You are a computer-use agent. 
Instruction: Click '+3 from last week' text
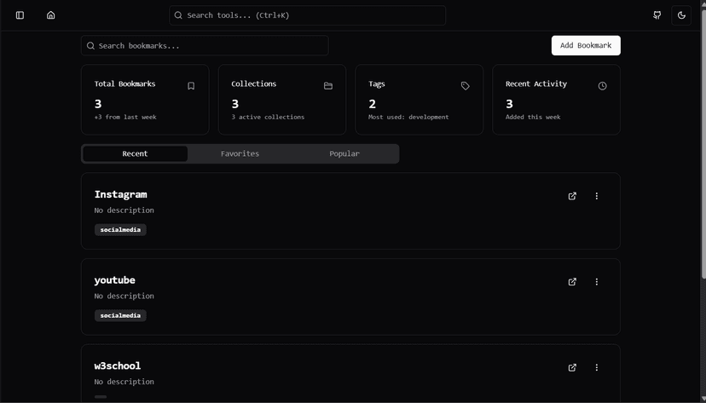(125, 117)
